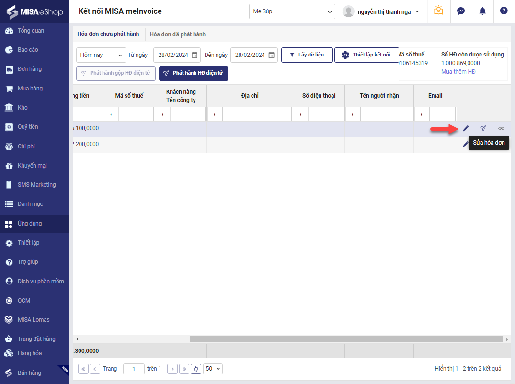
Task: Change the page size 50 dropdown
Action: click(213, 369)
